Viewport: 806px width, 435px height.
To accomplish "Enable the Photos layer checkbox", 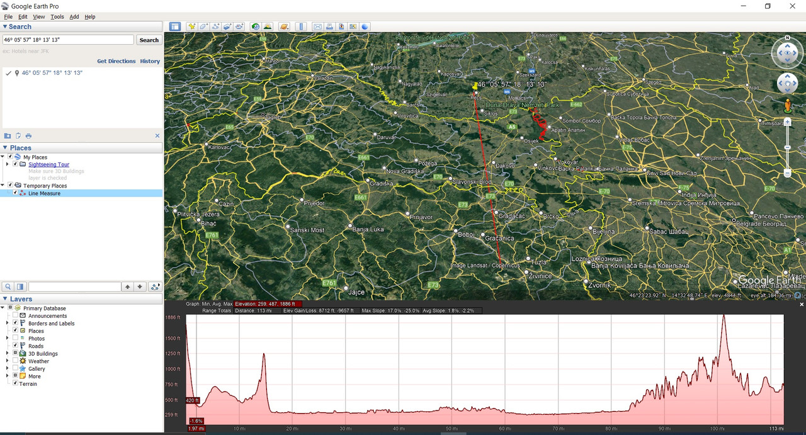I will click(16, 339).
